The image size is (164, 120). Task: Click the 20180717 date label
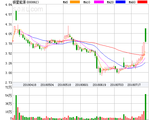pos(134,85)
